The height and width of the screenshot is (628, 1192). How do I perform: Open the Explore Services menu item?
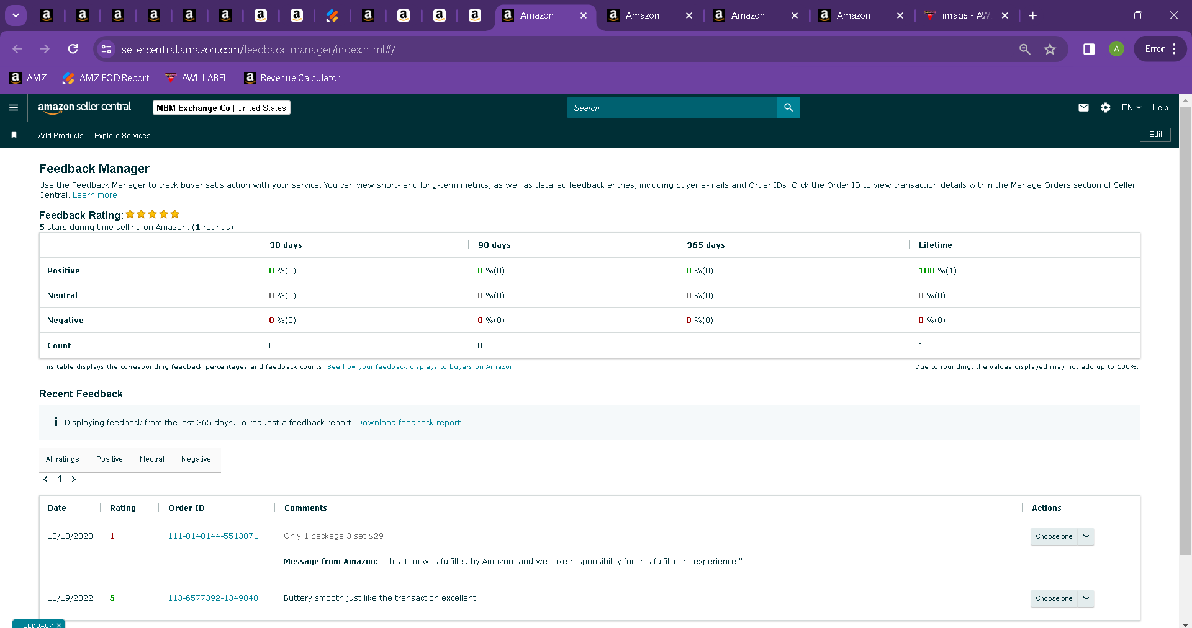[x=122, y=136]
